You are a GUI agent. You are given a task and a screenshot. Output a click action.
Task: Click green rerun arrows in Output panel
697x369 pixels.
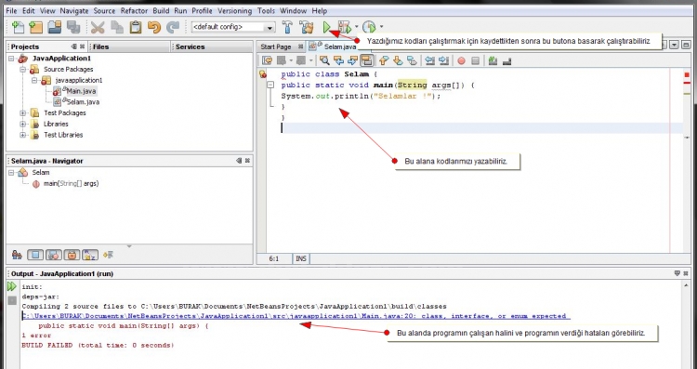[11, 287]
